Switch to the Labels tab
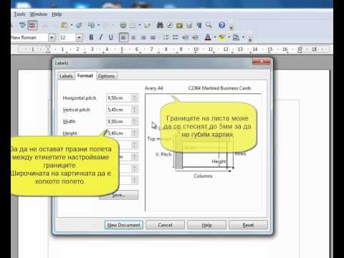Viewport: 344px width, 258px height. (66, 76)
